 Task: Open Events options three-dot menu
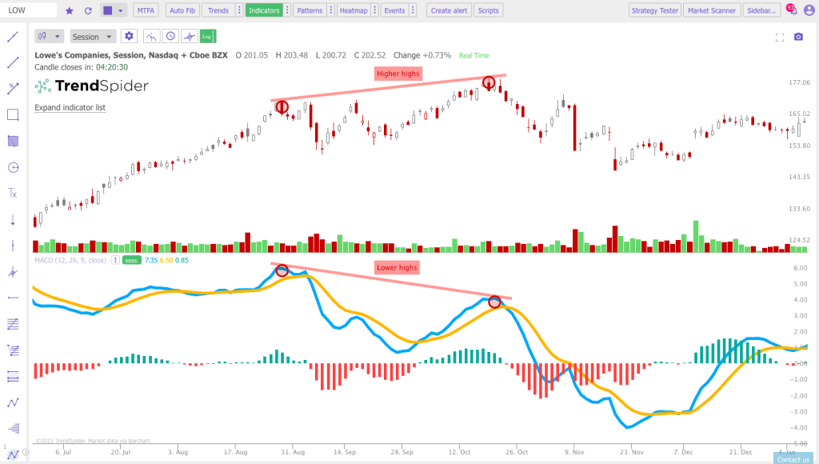[x=413, y=10]
